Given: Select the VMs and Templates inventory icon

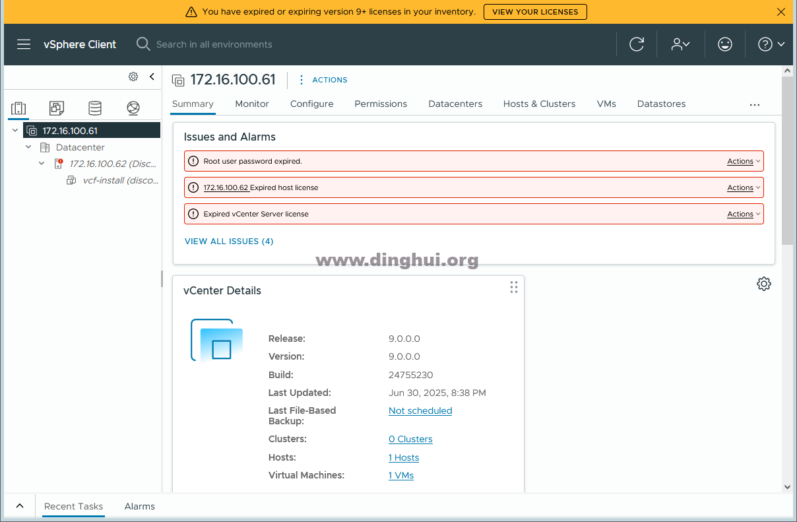Looking at the screenshot, I should [57, 108].
